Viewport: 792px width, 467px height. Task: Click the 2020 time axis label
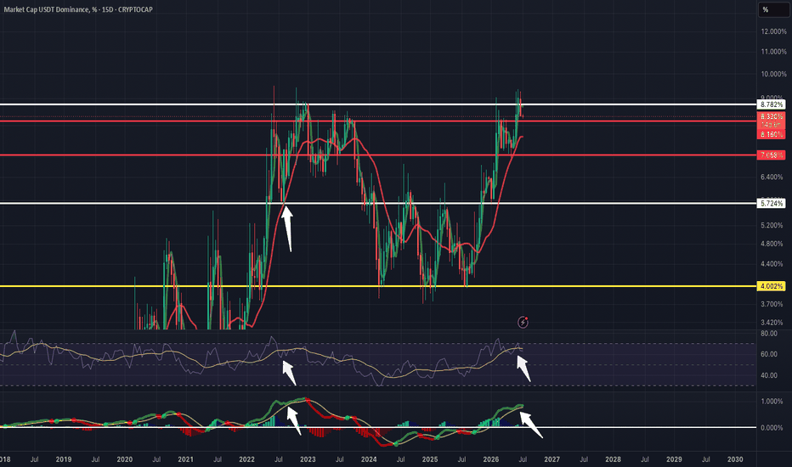125,459
